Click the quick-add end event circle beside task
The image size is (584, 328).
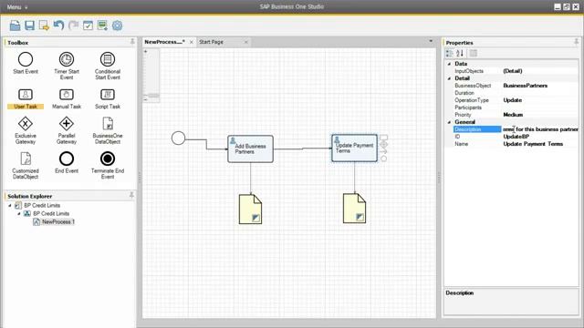(383, 159)
